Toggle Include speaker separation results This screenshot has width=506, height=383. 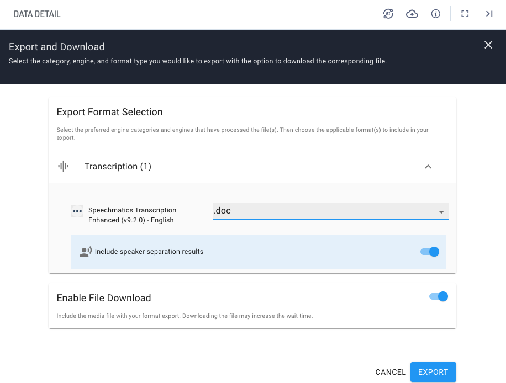[429, 252]
